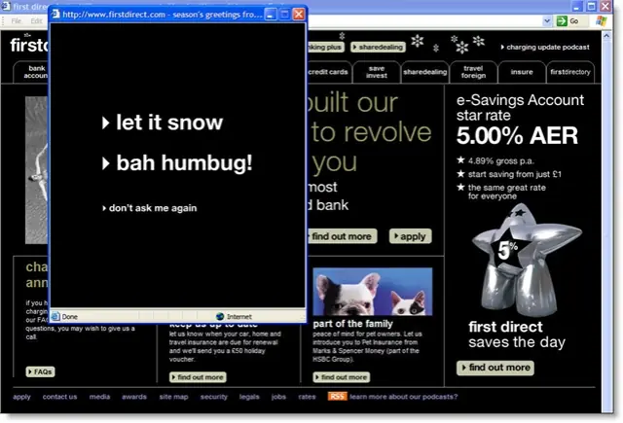Click the silver 5% star character image
623x423 pixels.
coord(527,260)
